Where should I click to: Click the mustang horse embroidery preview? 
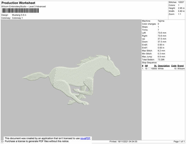71,80
